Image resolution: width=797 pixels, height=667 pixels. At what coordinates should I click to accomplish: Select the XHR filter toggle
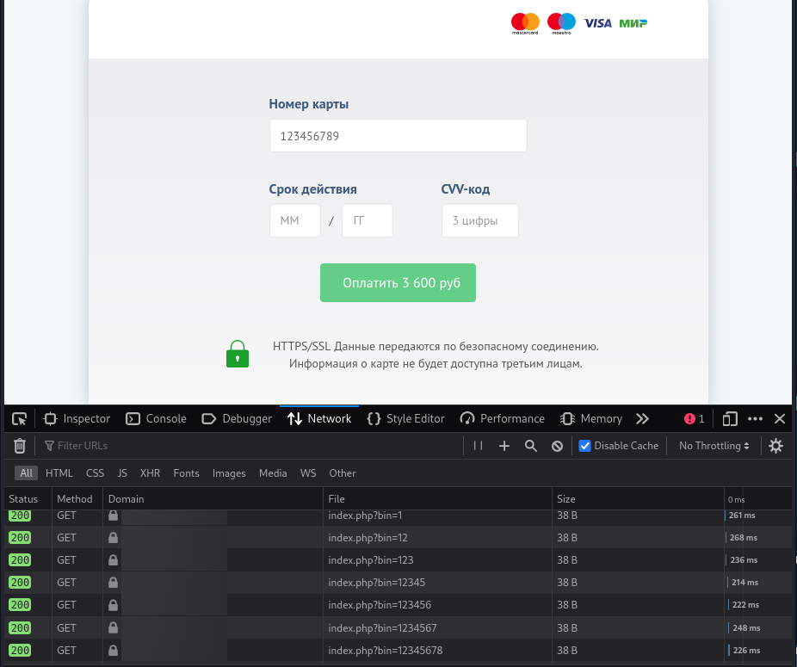pos(150,473)
